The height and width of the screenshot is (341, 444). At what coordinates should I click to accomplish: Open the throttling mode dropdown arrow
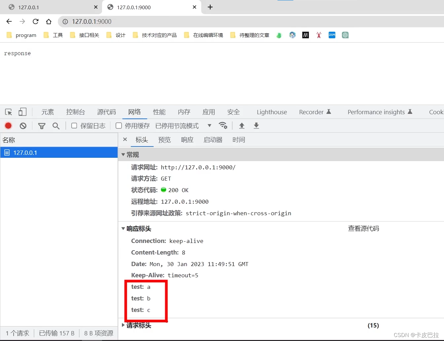(x=209, y=125)
